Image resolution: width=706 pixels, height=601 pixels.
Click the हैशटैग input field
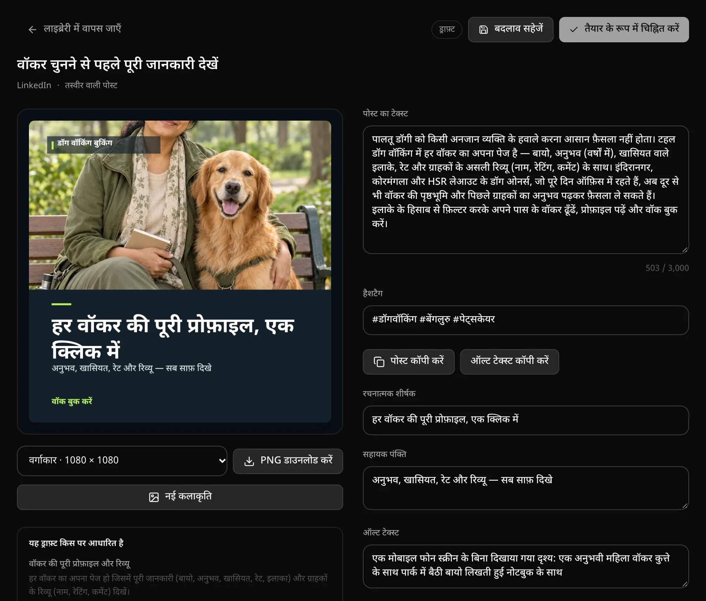click(526, 320)
